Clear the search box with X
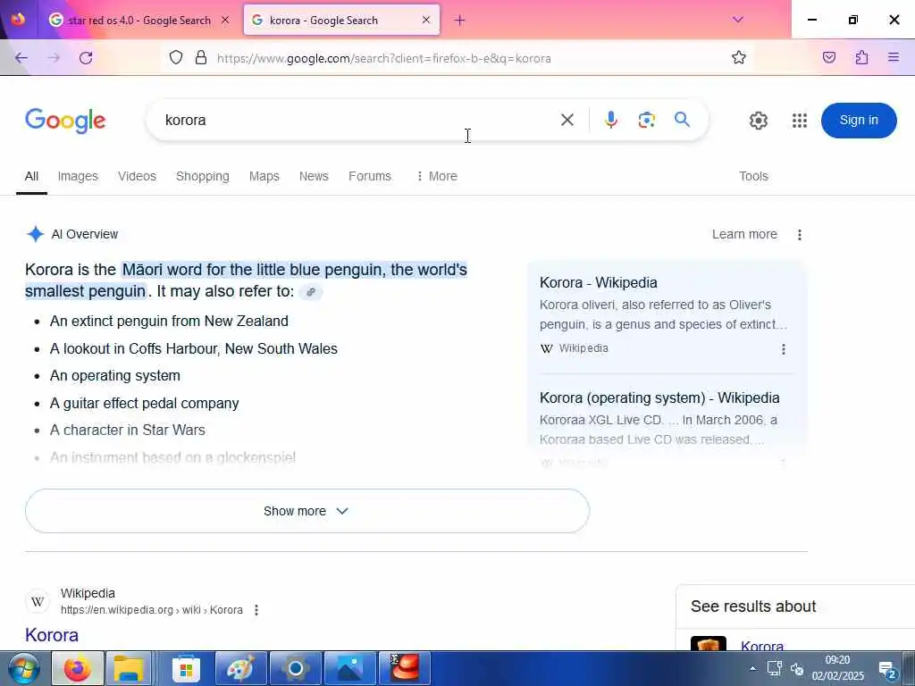This screenshot has width=915, height=686. (x=567, y=121)
